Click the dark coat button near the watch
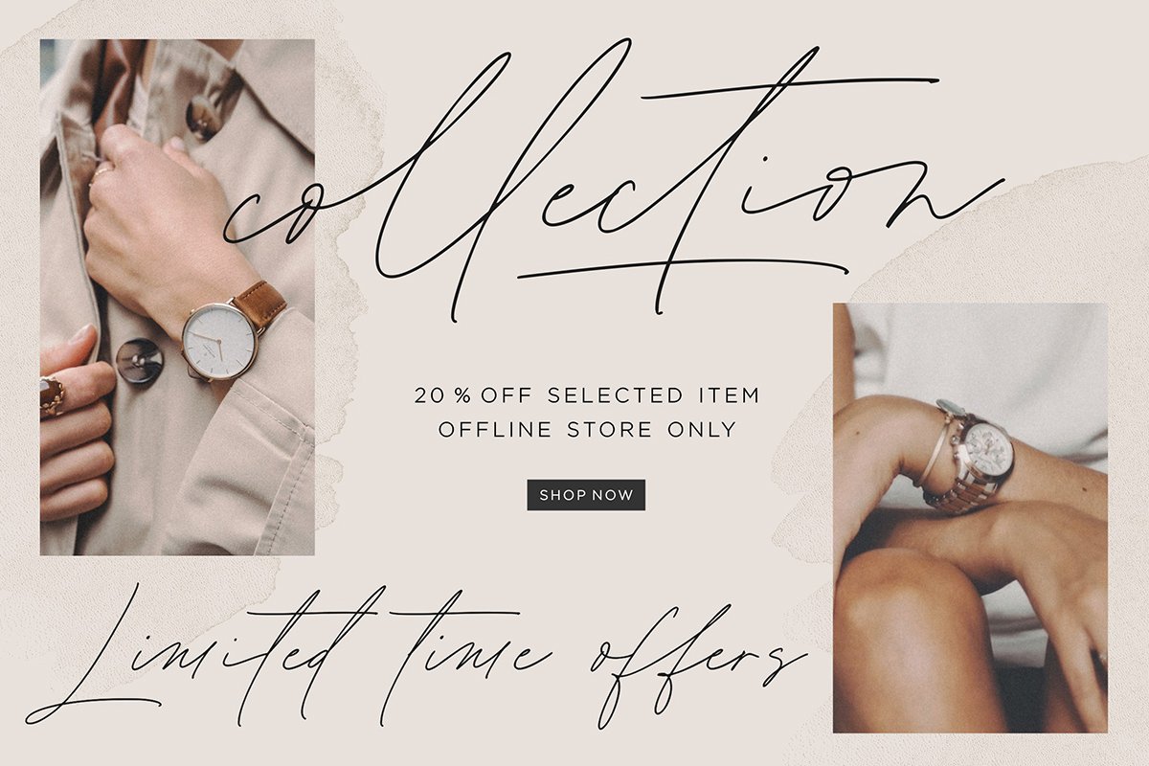Image resolution: width=1149 pixels, height=766 pixels. 140,362
